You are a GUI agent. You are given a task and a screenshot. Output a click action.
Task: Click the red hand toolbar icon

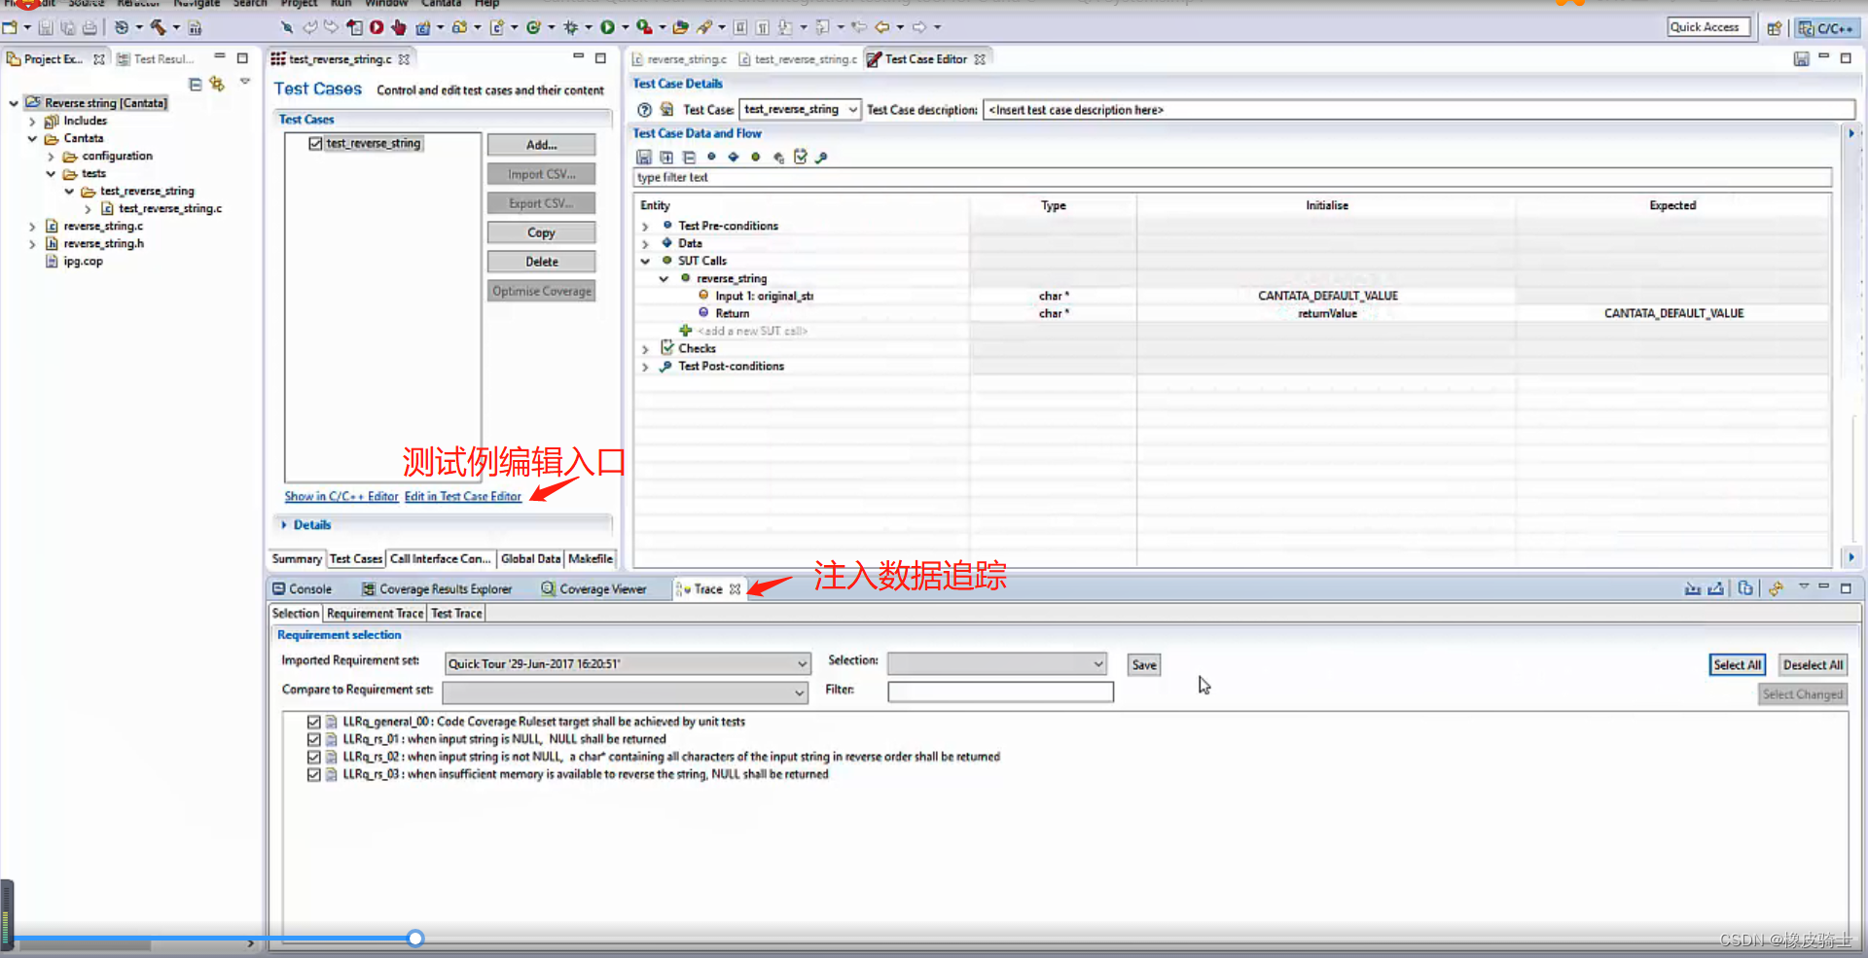399,27
